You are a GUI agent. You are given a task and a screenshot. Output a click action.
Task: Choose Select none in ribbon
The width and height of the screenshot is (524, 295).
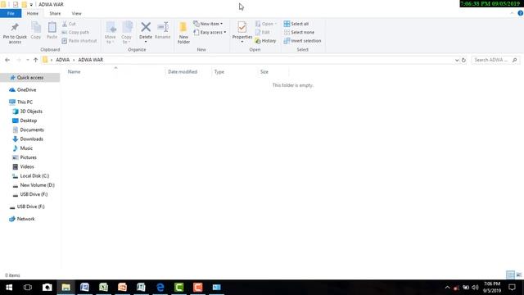click(x=299, y=32)
